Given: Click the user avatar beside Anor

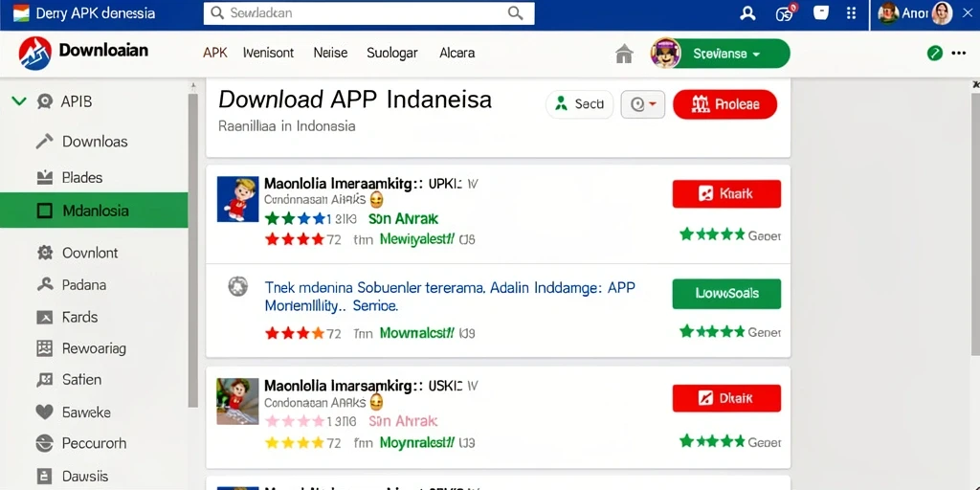Looking at the screenshot, I should 888,13.
